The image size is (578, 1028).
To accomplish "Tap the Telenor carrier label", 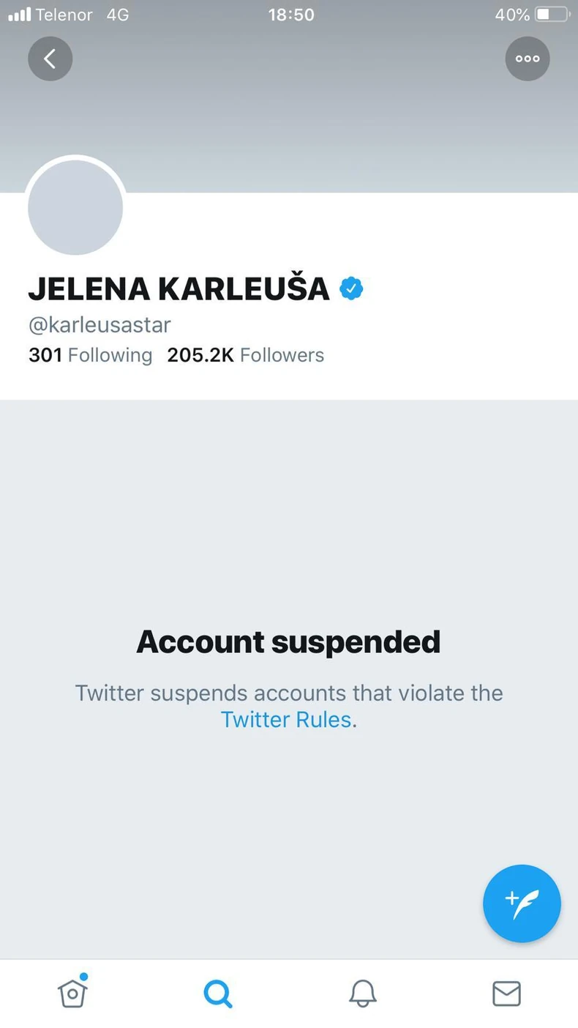I will coord(64,15).
